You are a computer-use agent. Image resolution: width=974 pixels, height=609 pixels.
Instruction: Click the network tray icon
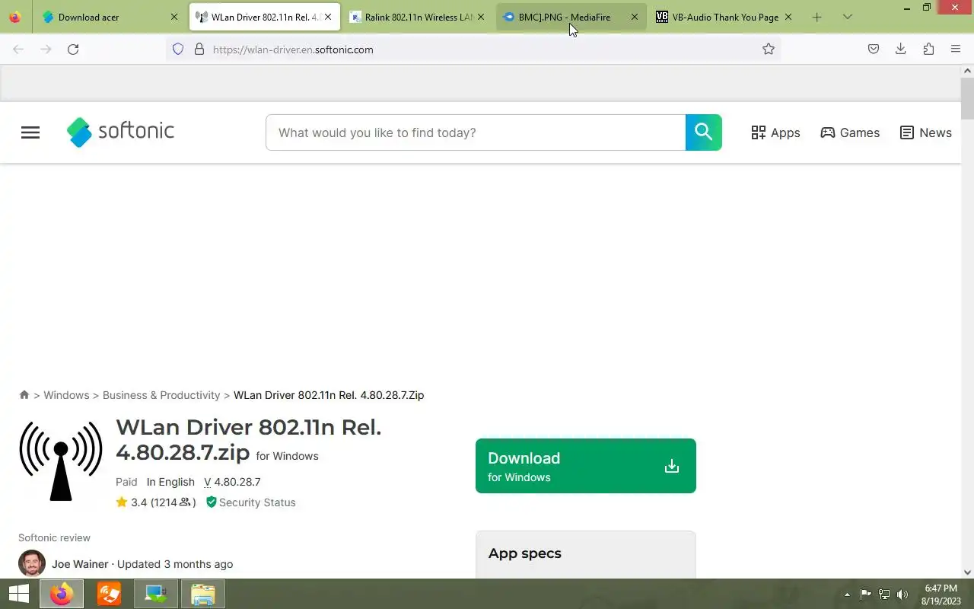884,595
